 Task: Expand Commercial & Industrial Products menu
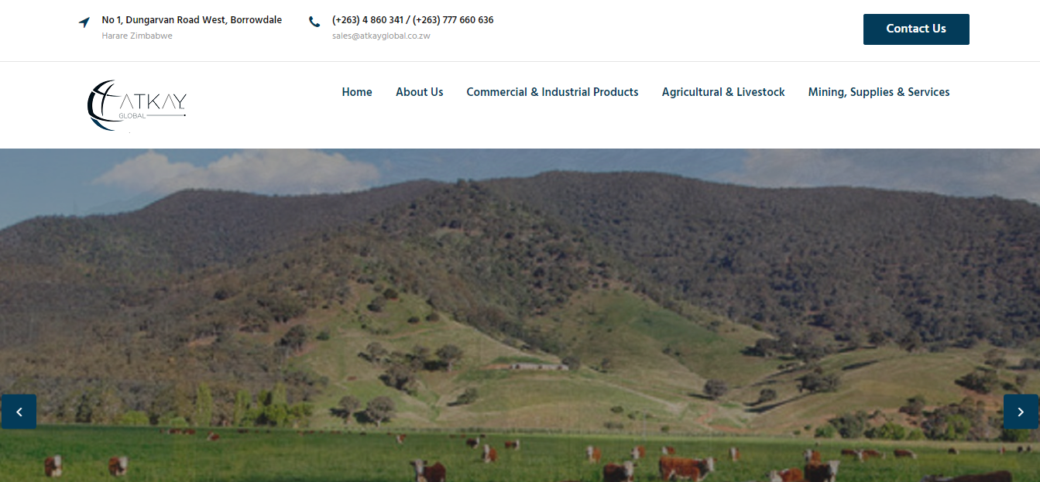tap(552, 92)
